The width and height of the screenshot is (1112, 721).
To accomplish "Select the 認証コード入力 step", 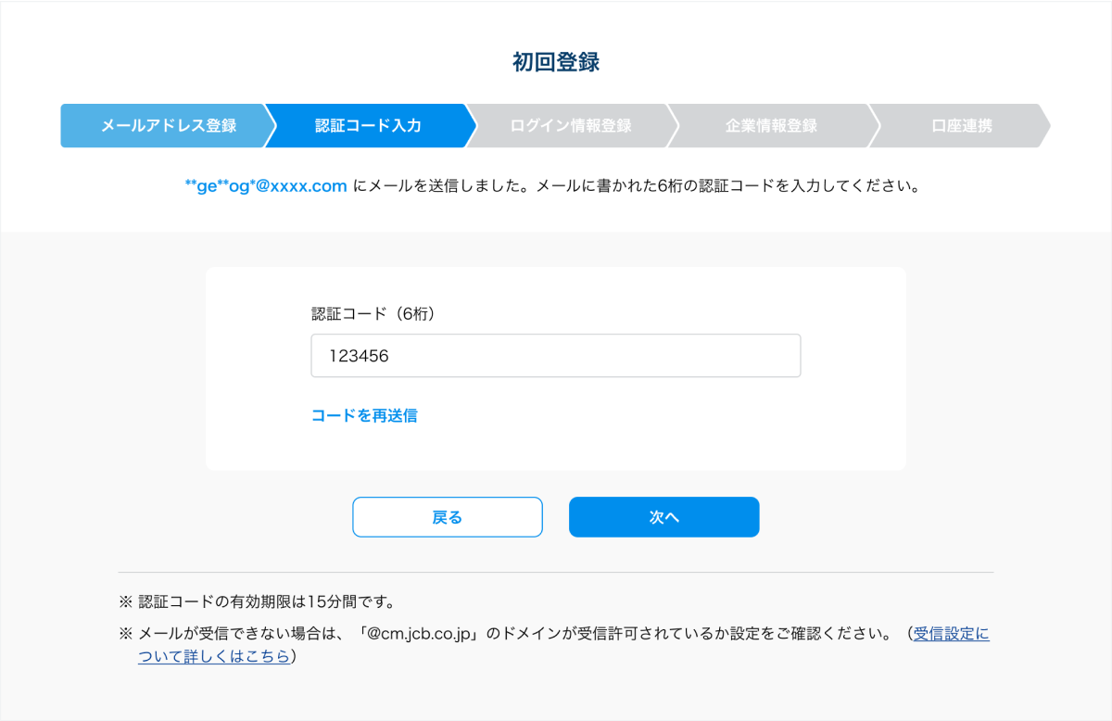I will [x=368, y=126].
